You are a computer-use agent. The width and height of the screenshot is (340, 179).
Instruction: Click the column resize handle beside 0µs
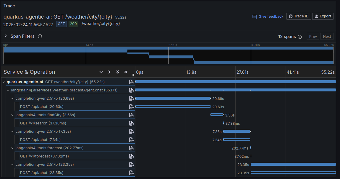point(133,75)
